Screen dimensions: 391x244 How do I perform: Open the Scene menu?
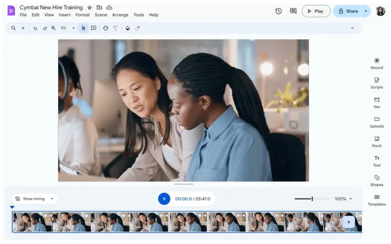pos(101,15)
